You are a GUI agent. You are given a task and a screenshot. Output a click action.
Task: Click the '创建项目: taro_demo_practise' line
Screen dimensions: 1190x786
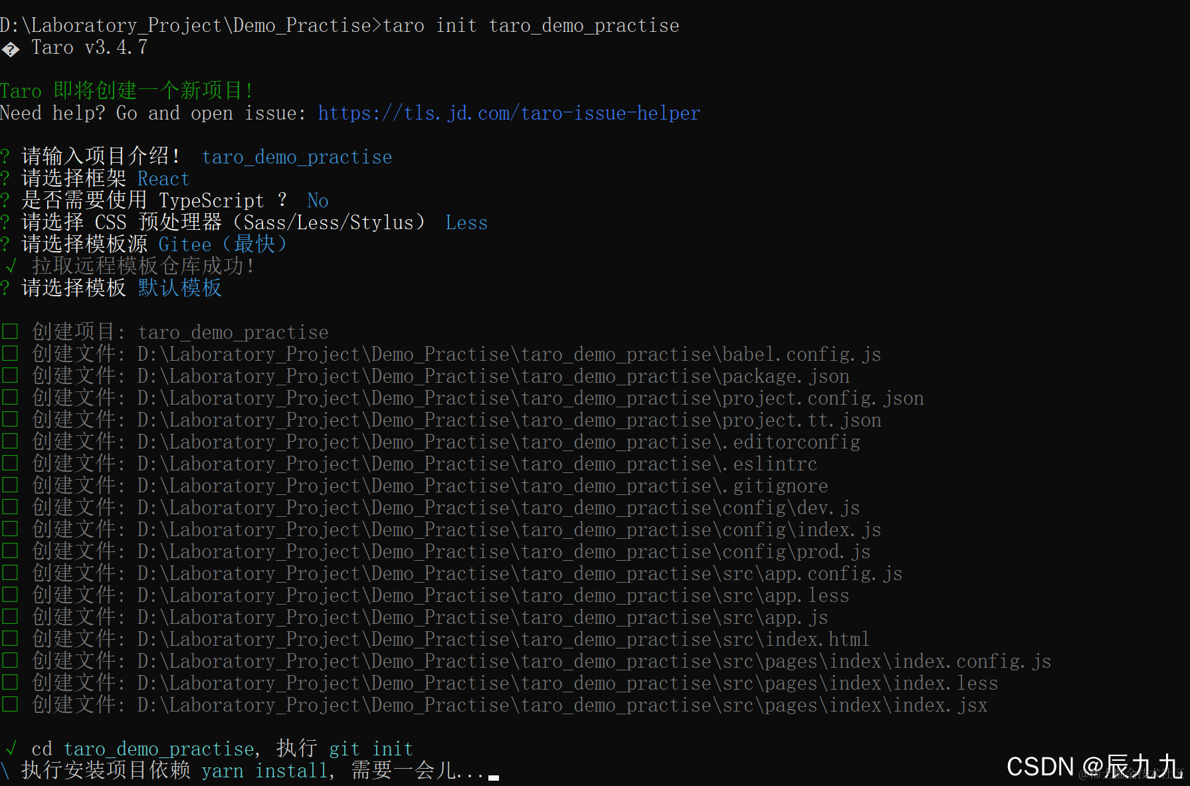pos(180,332)
